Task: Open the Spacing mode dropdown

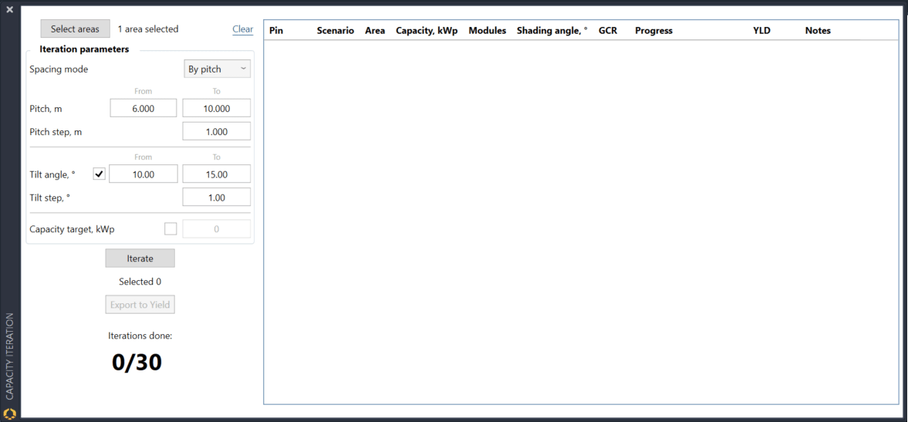Action: [217, 69]
